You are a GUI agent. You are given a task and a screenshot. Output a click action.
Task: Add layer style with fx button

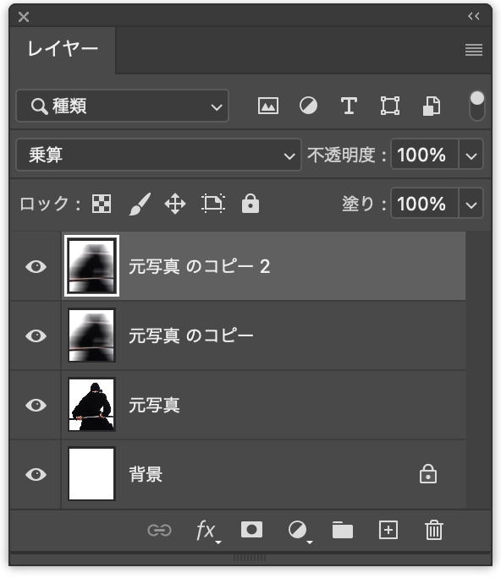(x=208, y=531)
